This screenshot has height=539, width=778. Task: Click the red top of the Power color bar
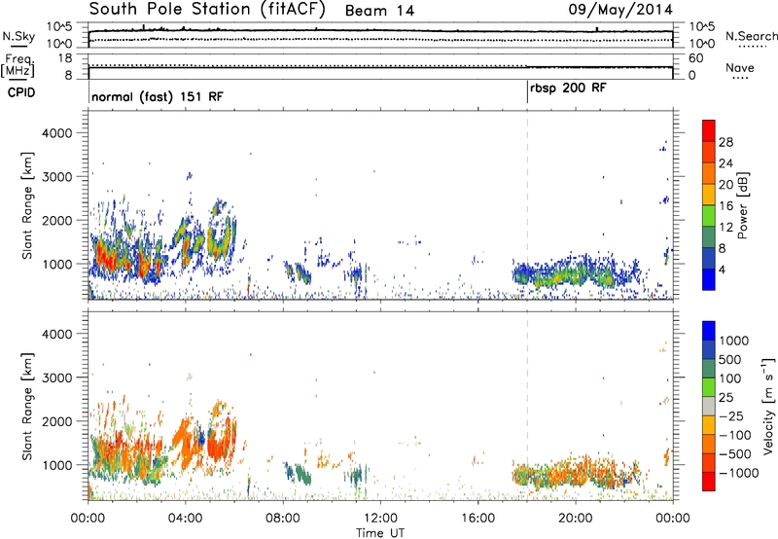tap(709, 129)
